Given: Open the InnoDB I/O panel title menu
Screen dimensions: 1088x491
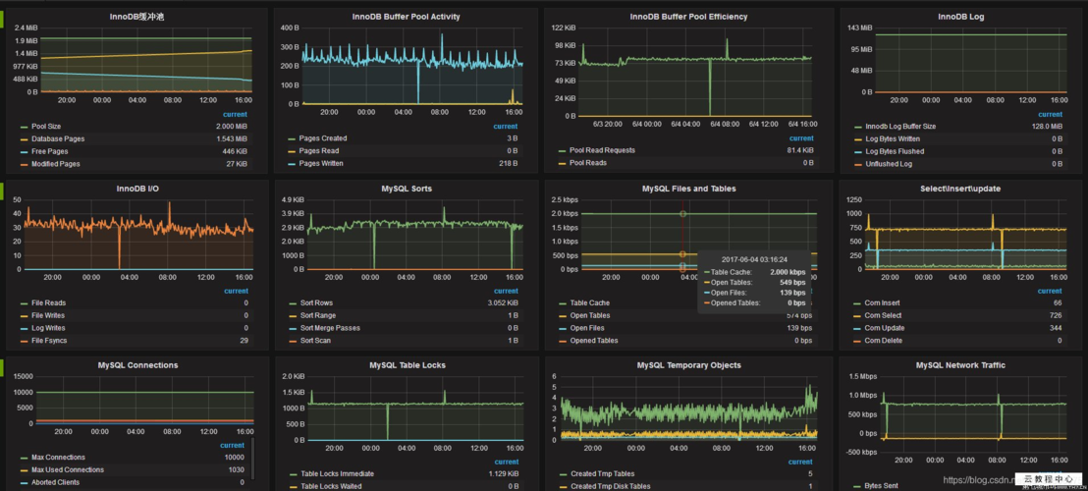Looking at the screenshot, I should point(138,189).
